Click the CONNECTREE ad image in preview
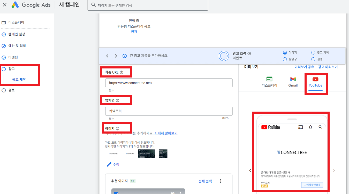 pyautogui.click(x=292, y=152)
